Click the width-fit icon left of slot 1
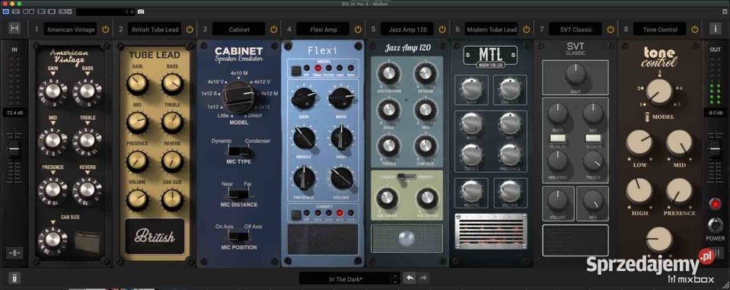Viewport: 730px width, 290px height. pyautogui.click(x=14, y=28)
